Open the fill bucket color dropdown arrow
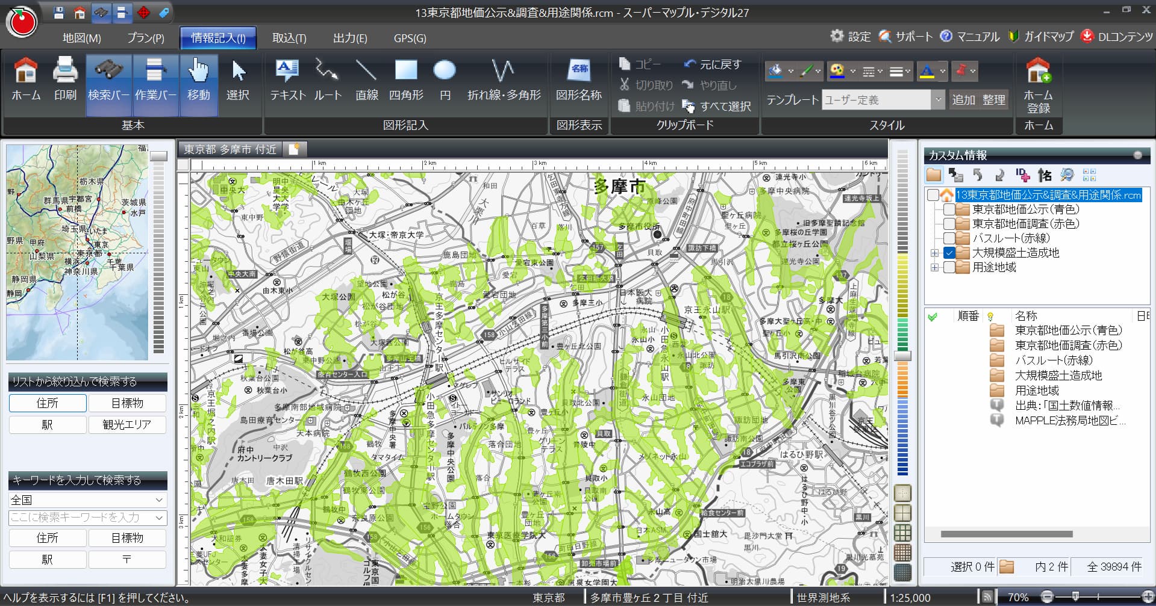The height and width of the screenshot is (606, 1156). 791,72
